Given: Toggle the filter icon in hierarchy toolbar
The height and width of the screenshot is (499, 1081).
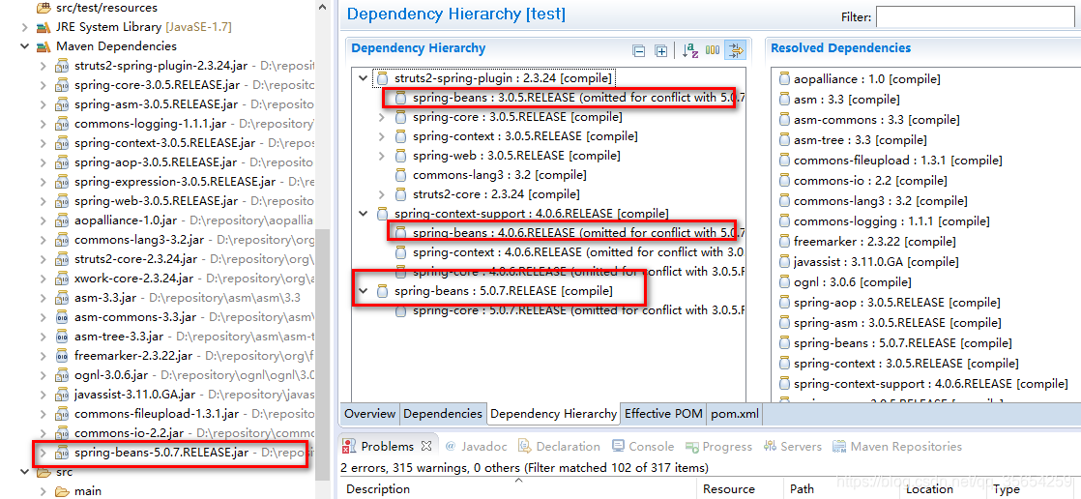Looking at the screenshot, I should pos(735,50).
